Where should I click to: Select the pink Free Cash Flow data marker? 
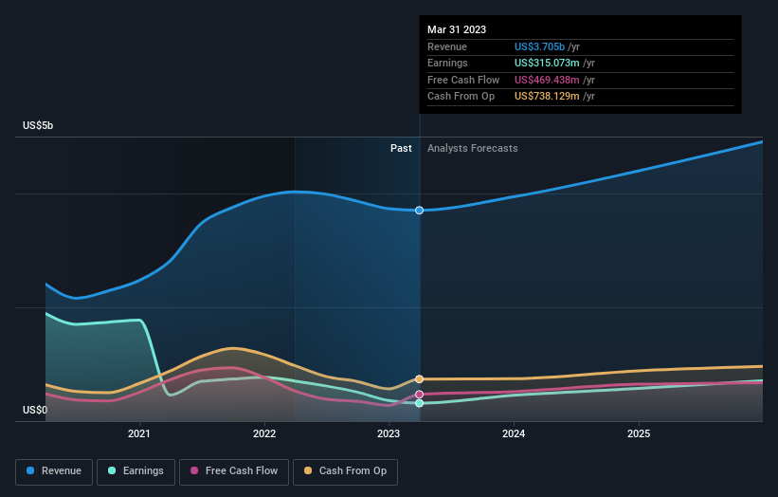(419, 395)
